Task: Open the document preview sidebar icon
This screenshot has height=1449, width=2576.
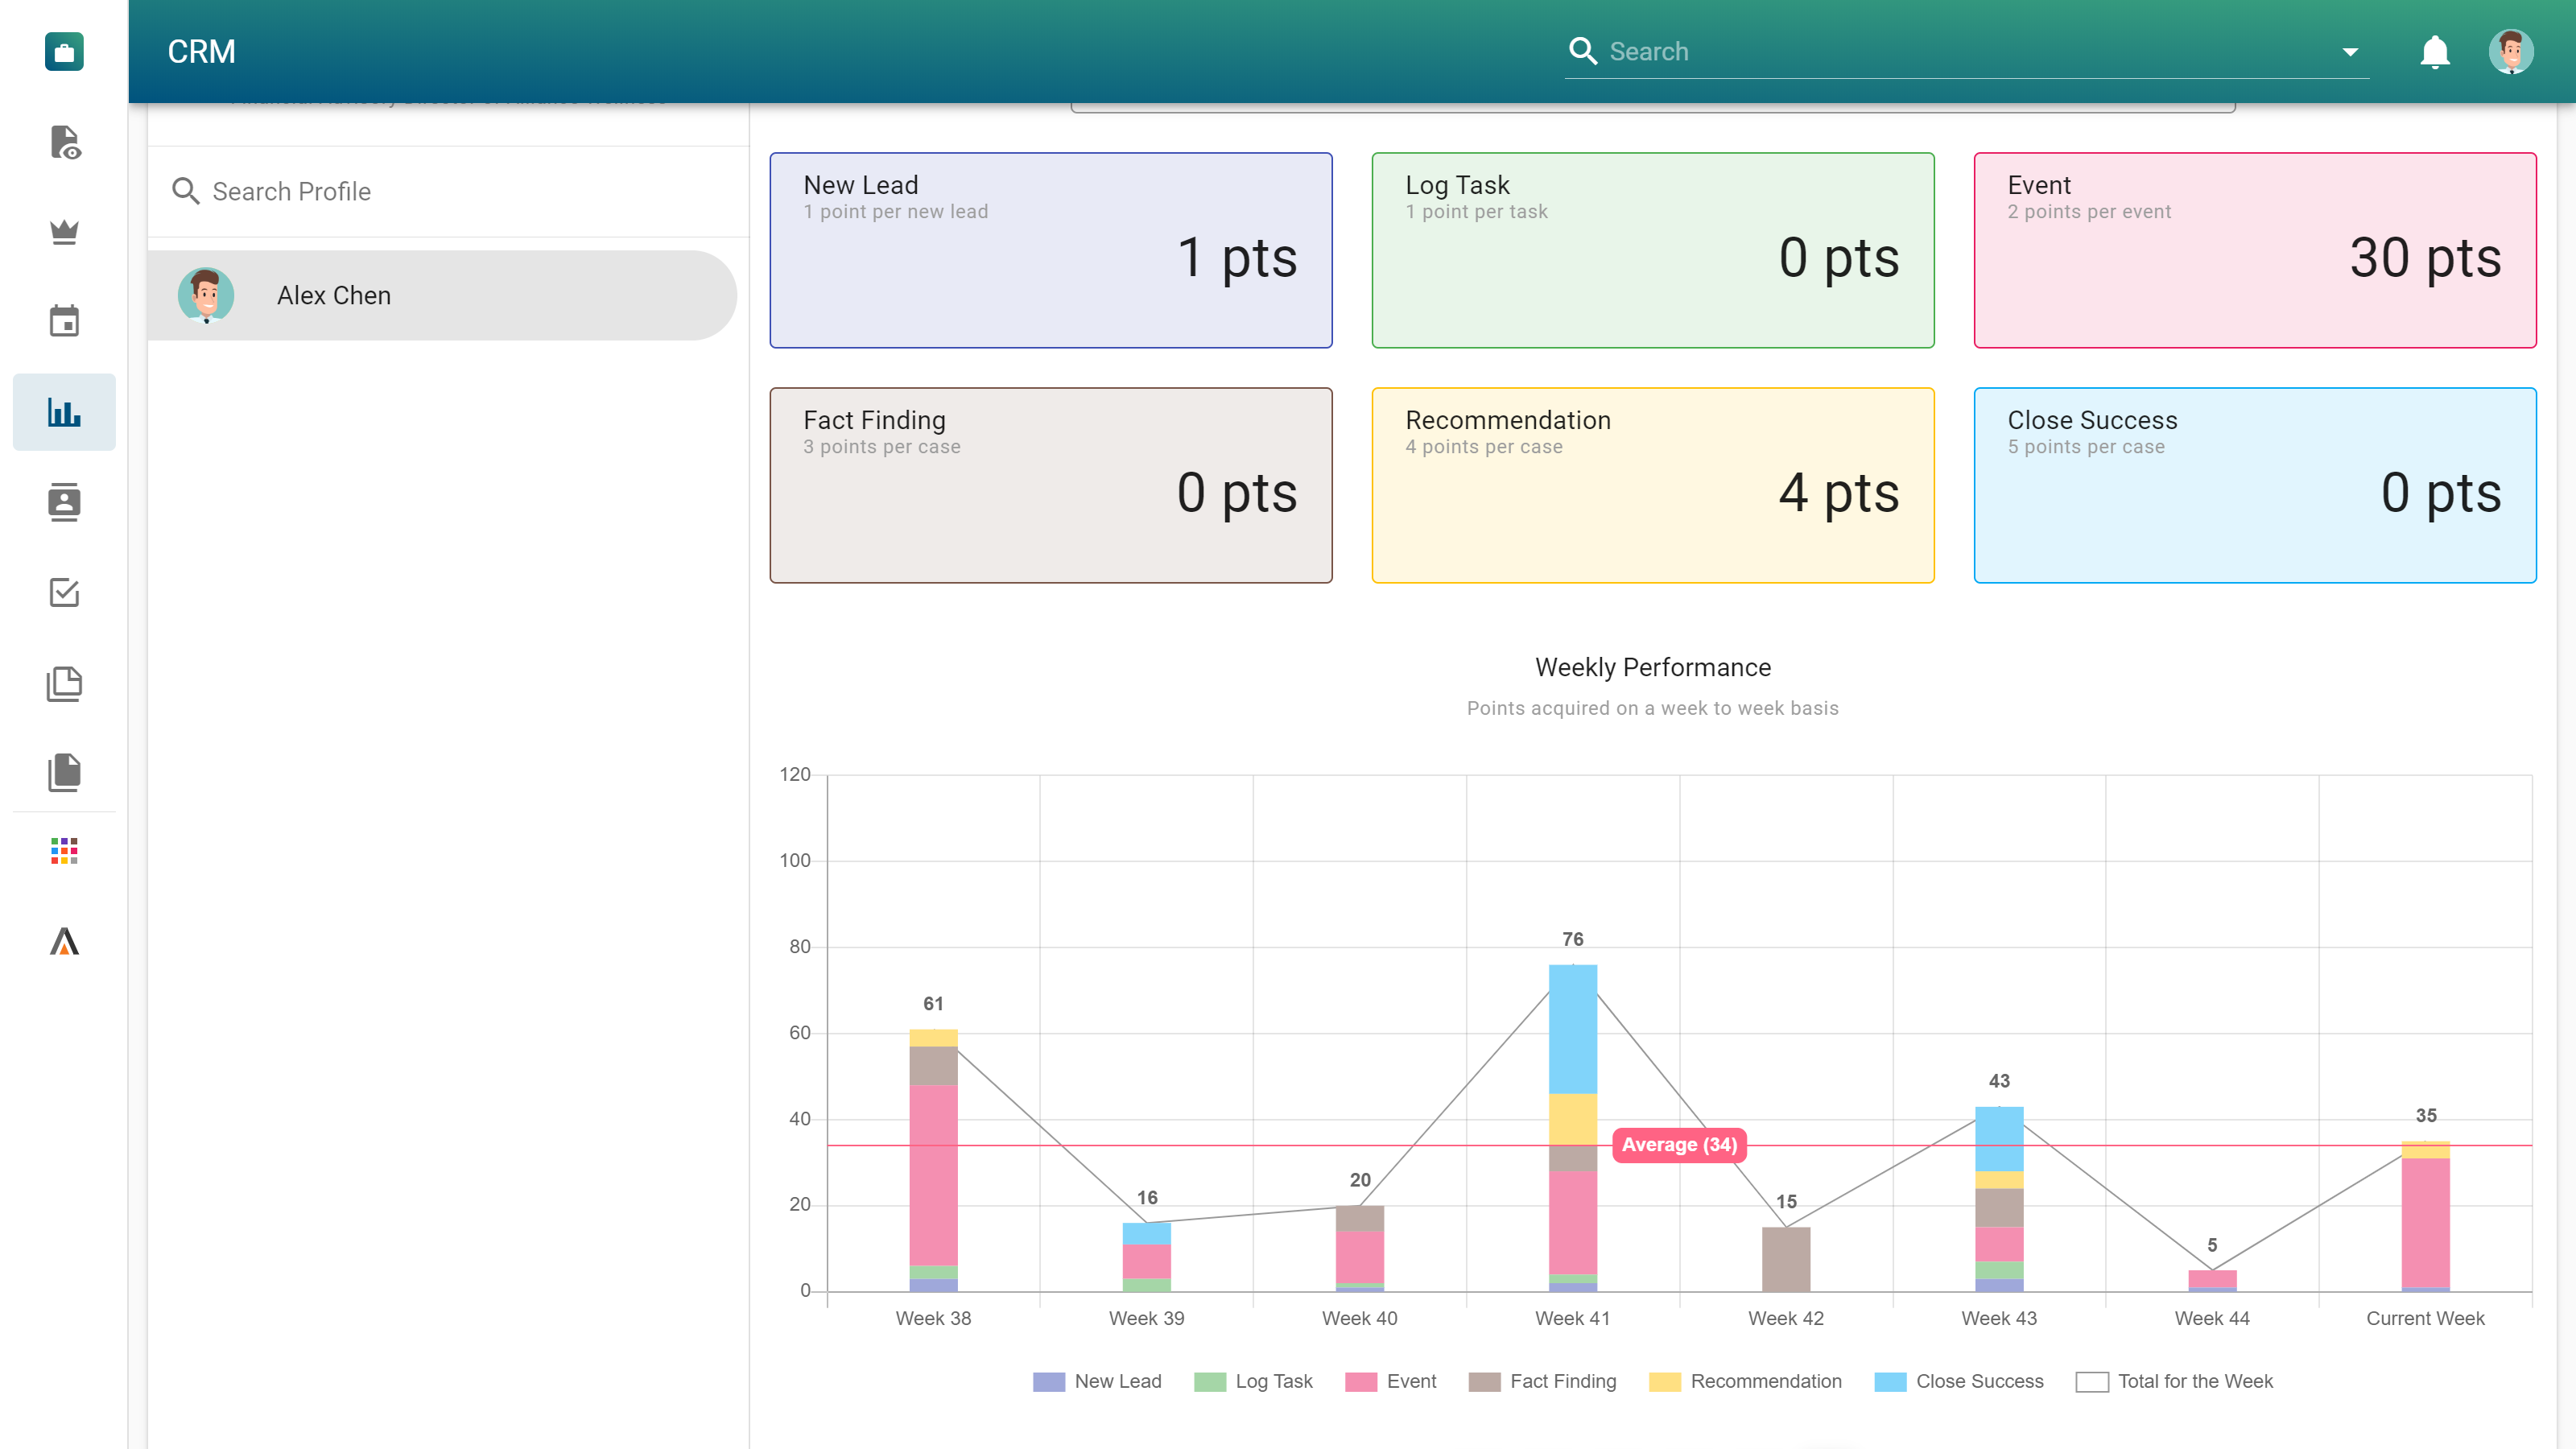Action: pos(64,142)
